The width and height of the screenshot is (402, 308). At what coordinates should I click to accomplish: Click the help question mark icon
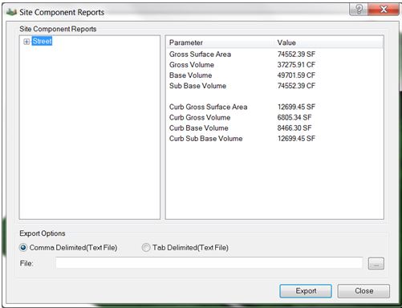pyautogui.click(x=359, y=10)
